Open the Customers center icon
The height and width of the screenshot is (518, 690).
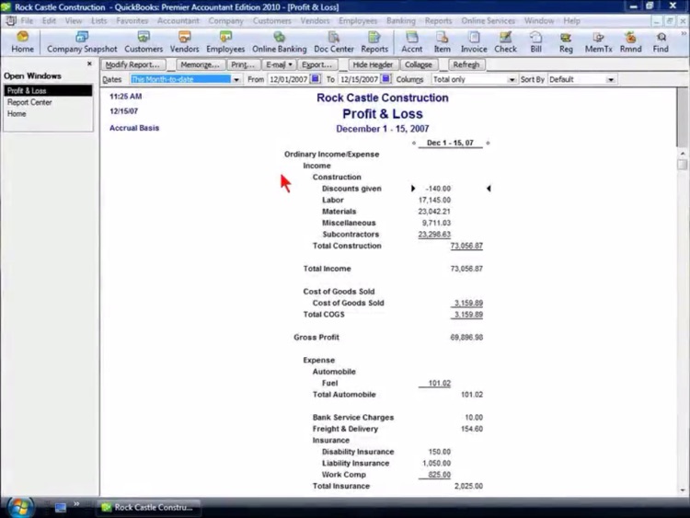[x=144, y=42]
